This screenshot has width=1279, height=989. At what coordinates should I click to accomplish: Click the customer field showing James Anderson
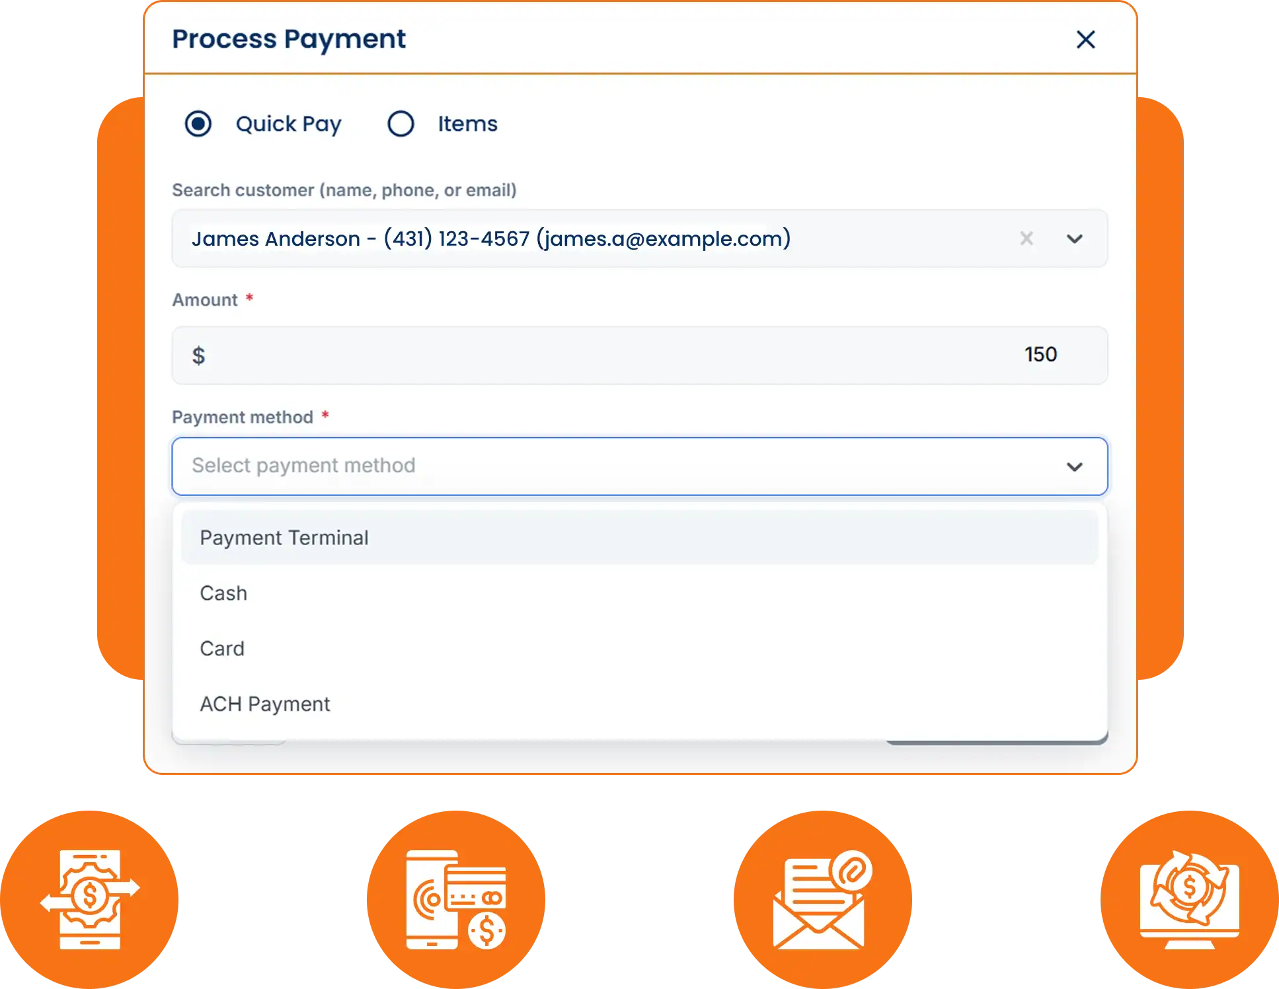(x=639, y=238)
